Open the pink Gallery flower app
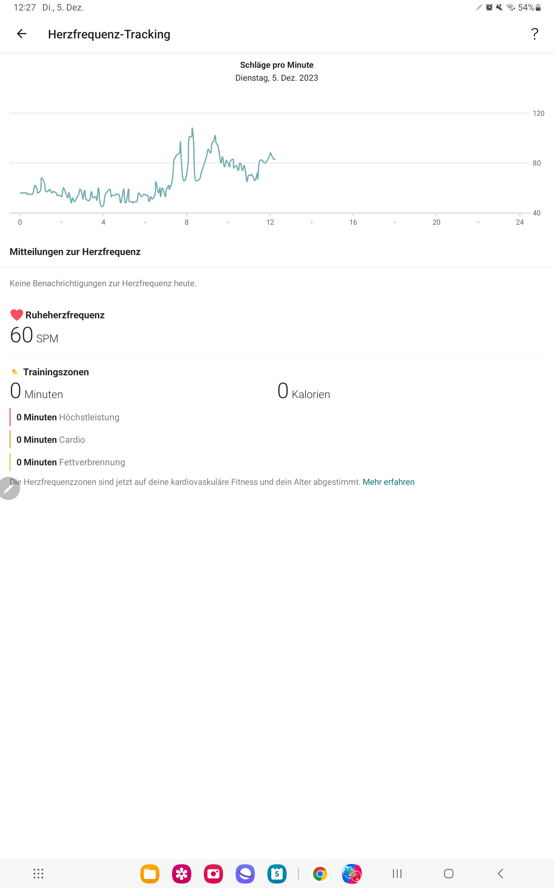 [181, 874]
